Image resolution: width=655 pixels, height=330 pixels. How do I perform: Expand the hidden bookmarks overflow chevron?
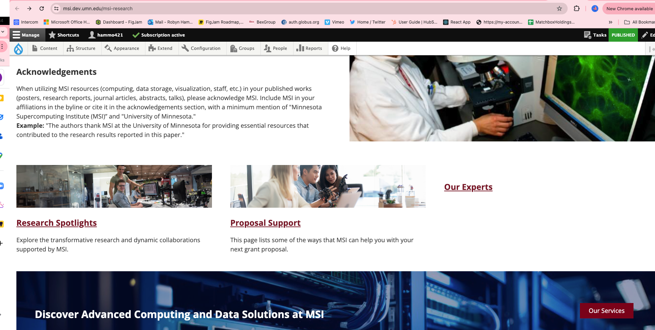pyautogui.click(x=610, y=22)
